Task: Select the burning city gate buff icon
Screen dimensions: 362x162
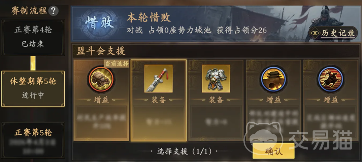Action: pos(273,80)
